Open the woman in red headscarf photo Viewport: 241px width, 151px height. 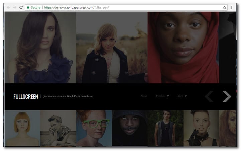click(183, 47)
